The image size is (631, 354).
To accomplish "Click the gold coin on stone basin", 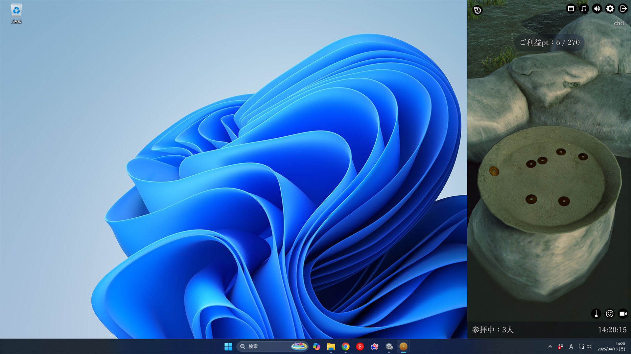I will pyautogui.click(x=494, y=171).
